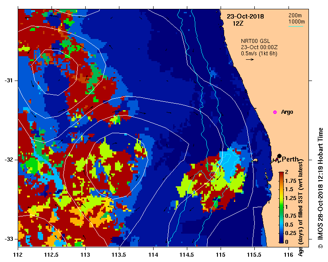The image size is (328, 262).
Task: Click the 23-Oct 00:00Z text
Action: [259, 47]
